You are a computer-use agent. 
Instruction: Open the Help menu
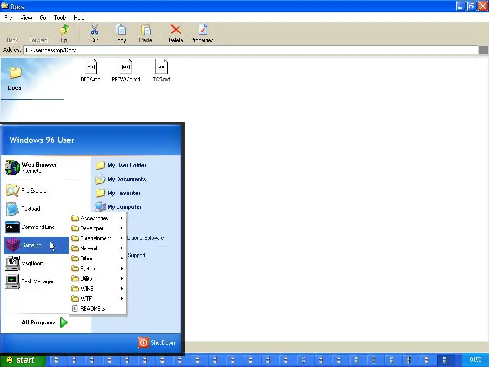(x=79, y=18)
